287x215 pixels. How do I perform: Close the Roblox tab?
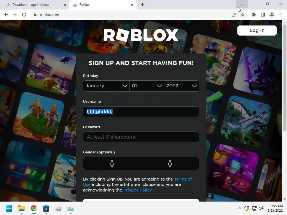point(132,5)
